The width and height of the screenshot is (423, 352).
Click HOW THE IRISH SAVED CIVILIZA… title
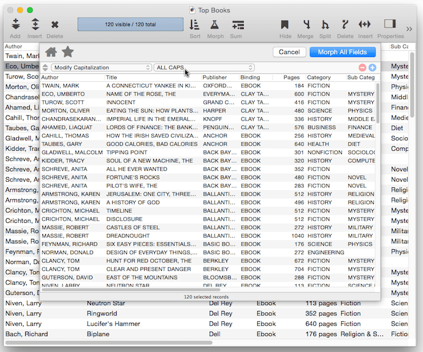click(152, 136)
